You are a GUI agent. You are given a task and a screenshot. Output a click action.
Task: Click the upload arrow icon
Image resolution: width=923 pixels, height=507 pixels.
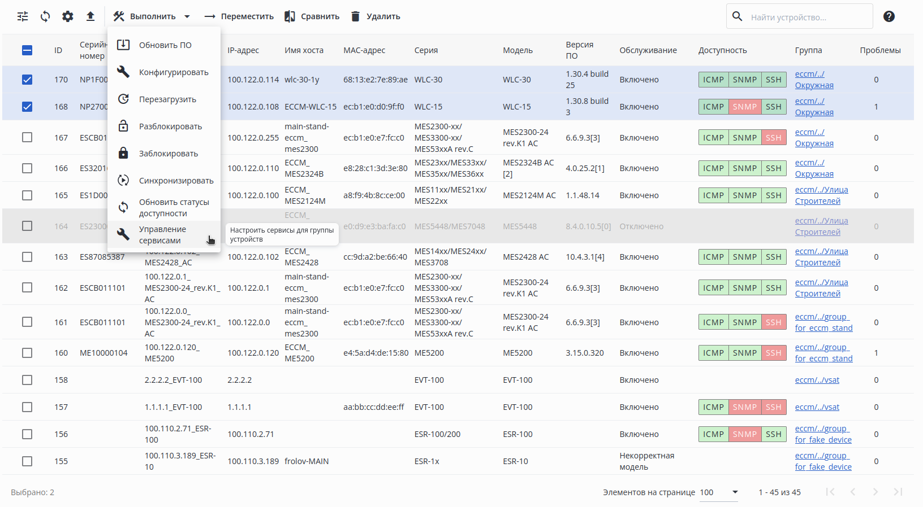90,16
